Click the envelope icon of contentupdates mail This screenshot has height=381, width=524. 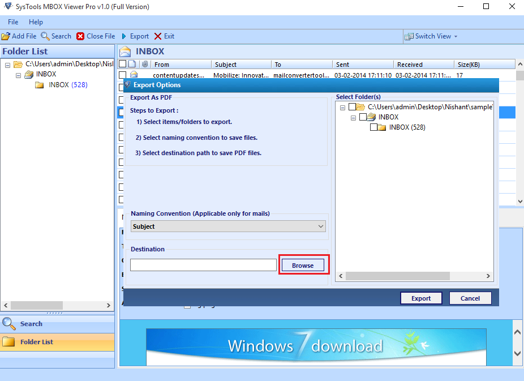click(134, 74)
